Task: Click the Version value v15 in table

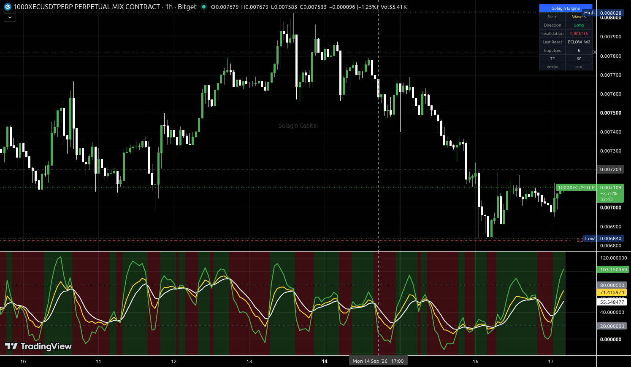Action: click(x=579, y=67)
